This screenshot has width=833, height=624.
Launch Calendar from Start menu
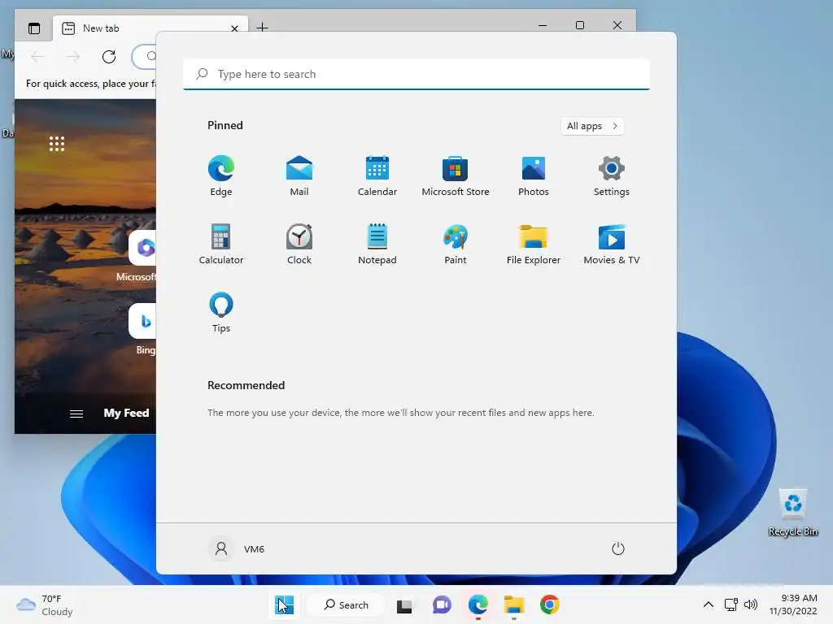click(x=377, y=176)
